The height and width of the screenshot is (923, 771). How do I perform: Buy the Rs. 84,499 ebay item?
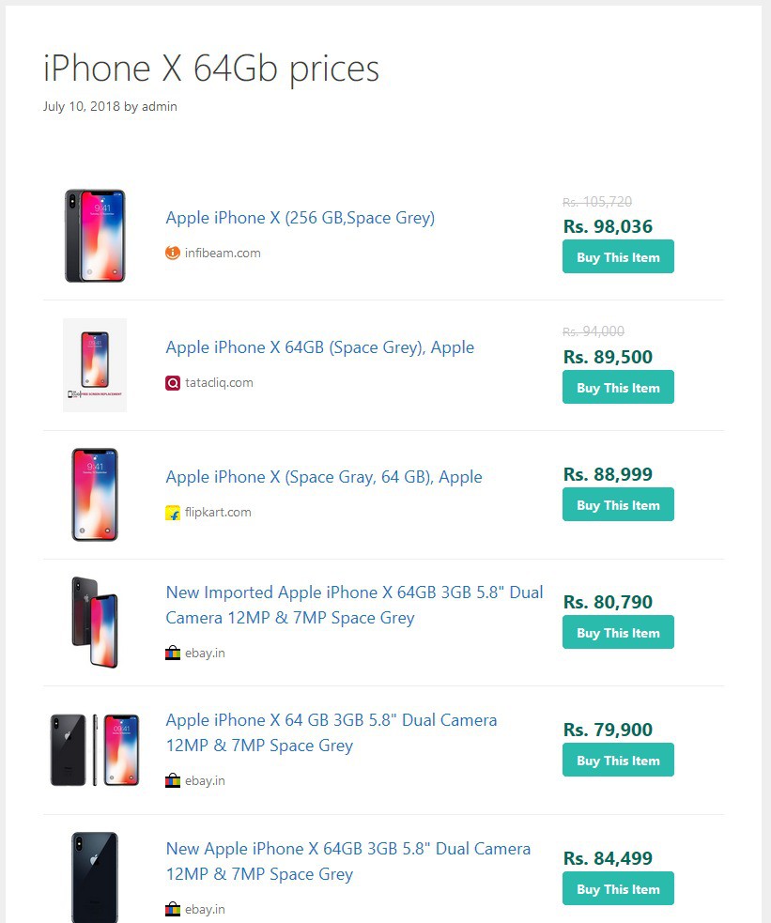pos(618,889)
